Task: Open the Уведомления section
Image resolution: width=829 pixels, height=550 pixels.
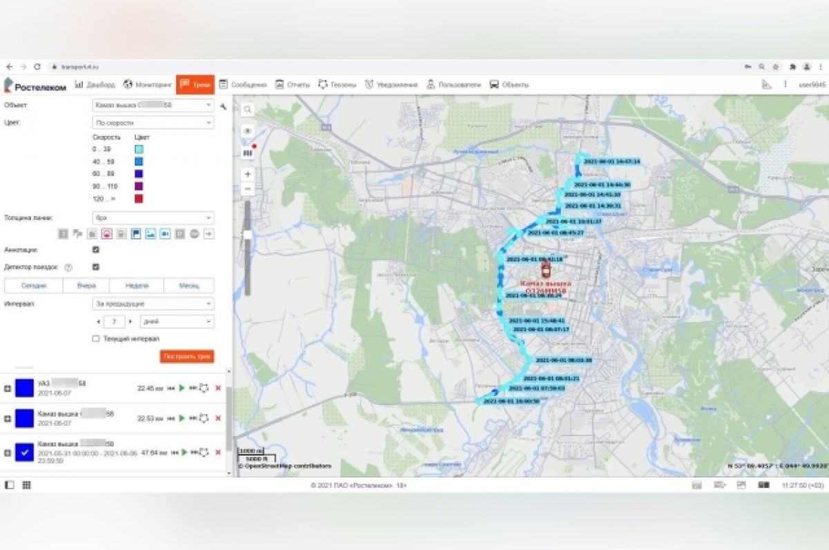Action: [x=391, y=85]
